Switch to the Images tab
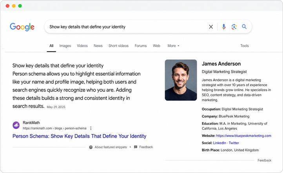The image size is (283, 173). click(x=65, y=46)
